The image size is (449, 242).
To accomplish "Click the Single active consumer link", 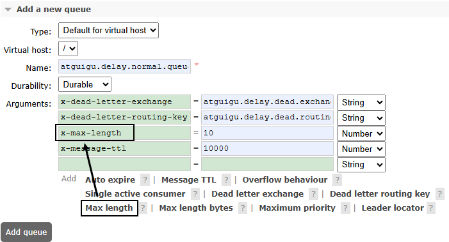I will 135,194.
